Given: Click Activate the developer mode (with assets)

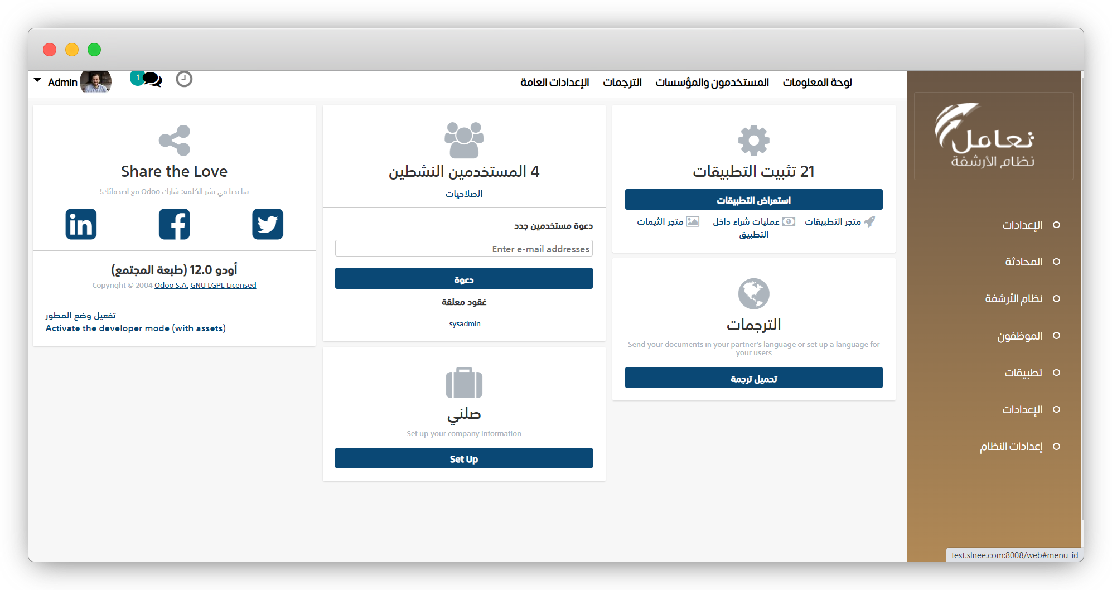Looking at the screenshot, I should pyautogui.click(x=136, y=328).
